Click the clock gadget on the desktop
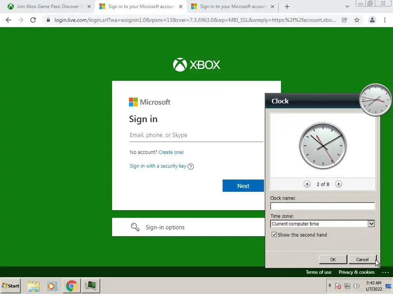The image size is (393, 294). coord(375,100)
